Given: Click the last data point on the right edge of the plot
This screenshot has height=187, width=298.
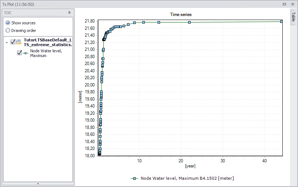Looking at the screenshot, I should coord(281,22).
